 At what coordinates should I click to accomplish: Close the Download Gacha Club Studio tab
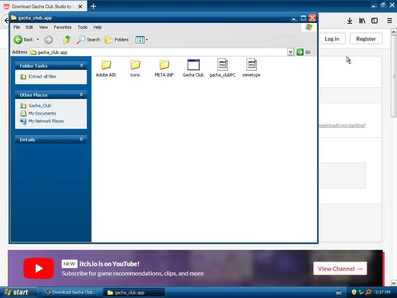(x=80, y=7)
